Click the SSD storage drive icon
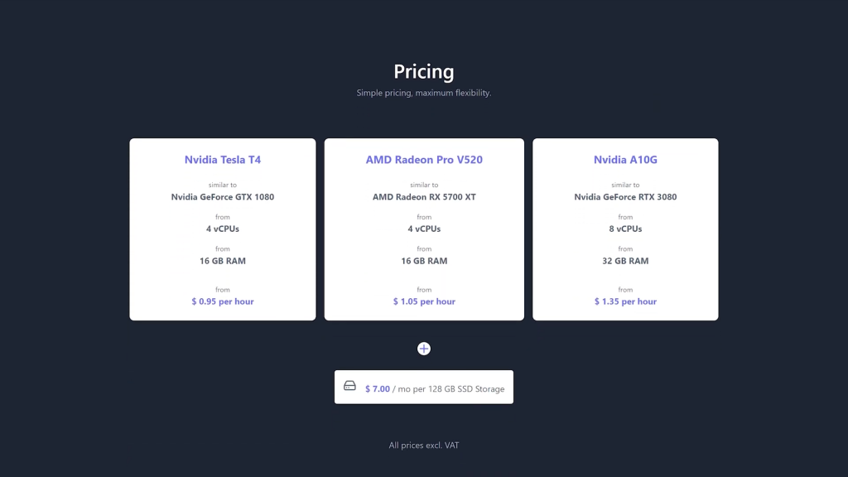This screenshot has width=848, height=477. tap(350, 386)
